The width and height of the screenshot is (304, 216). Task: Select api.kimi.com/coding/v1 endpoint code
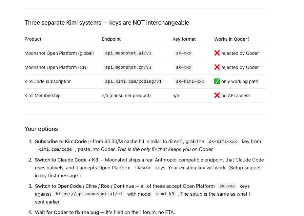tap(133, 81)
